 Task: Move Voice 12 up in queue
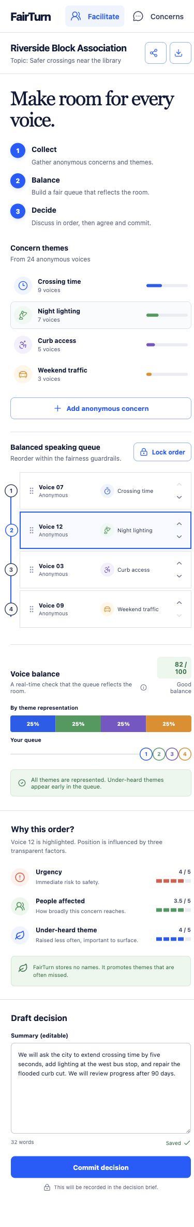(180, 524)
